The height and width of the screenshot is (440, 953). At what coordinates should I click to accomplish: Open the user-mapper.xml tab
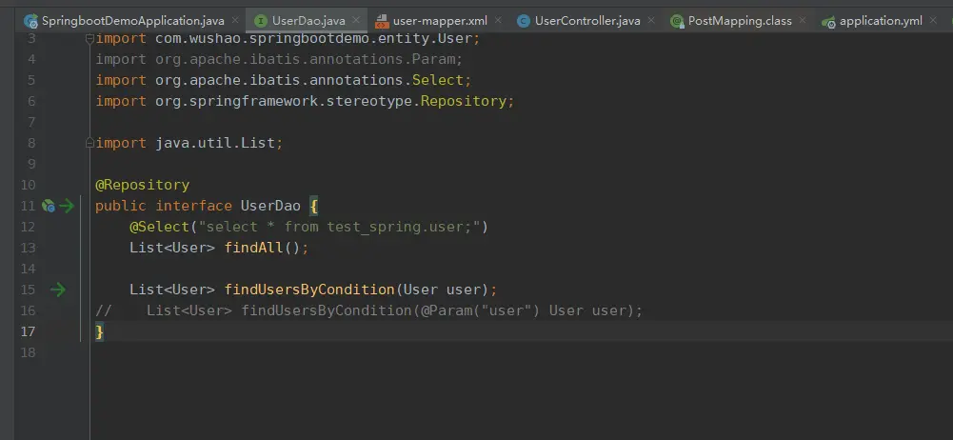[x=438, y=21]
